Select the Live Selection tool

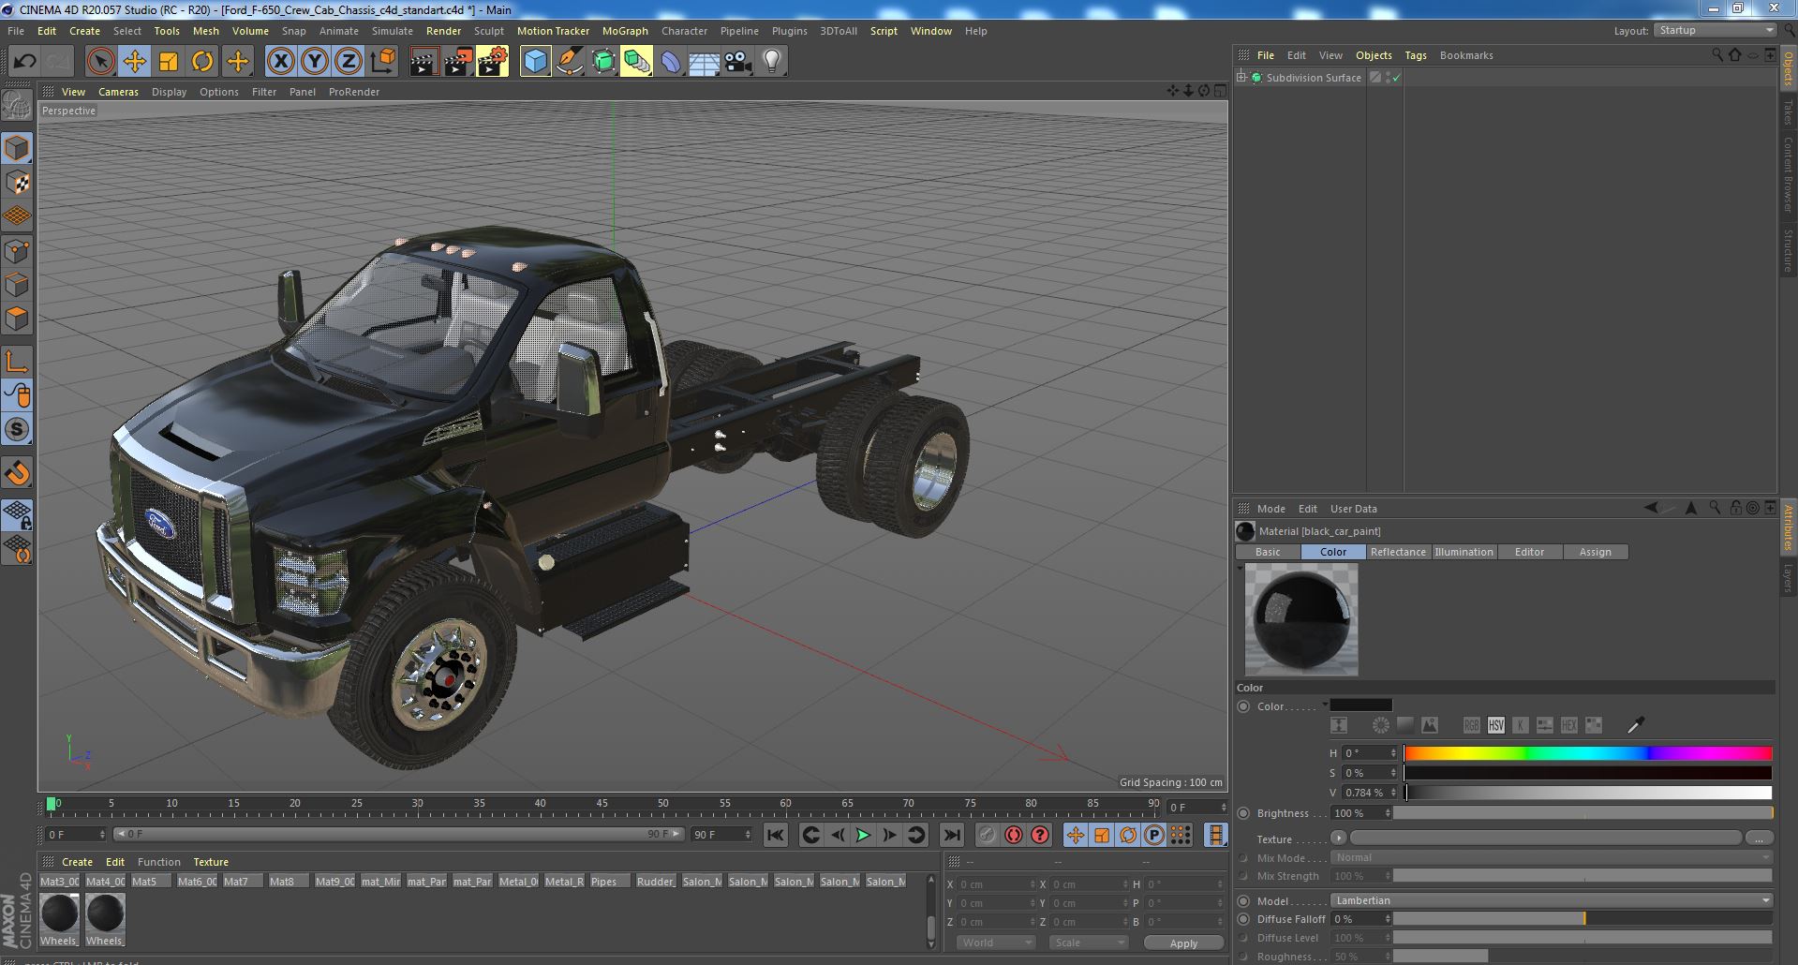100,62
